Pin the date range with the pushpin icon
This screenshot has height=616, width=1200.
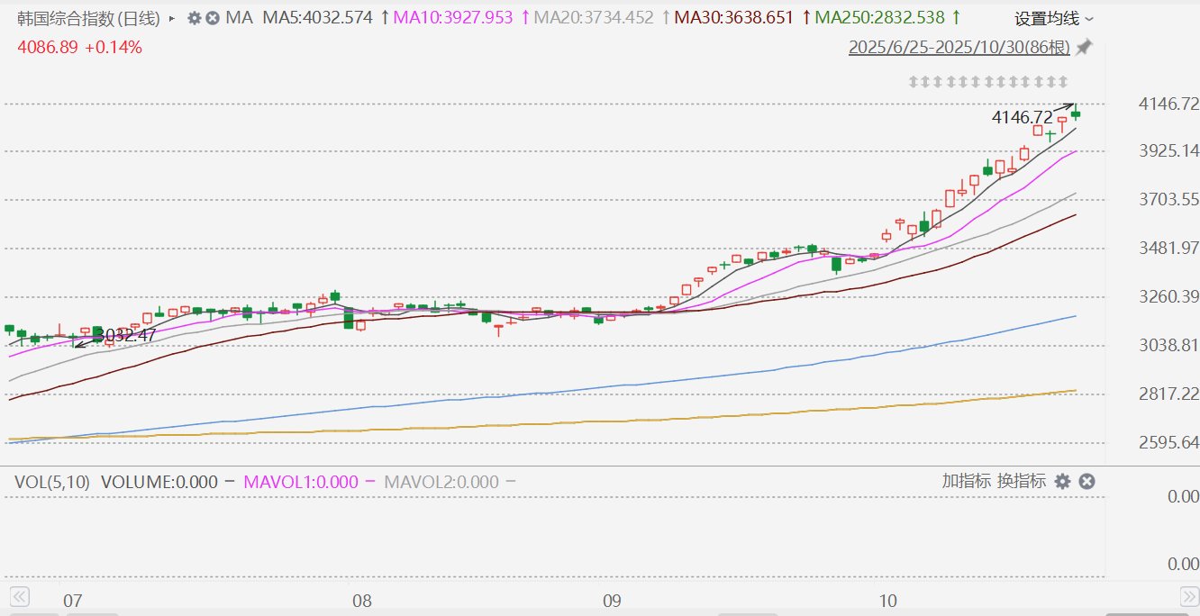1085,47
